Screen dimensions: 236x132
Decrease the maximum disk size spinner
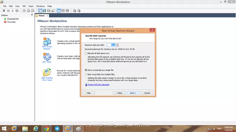[x=117, y=45]
